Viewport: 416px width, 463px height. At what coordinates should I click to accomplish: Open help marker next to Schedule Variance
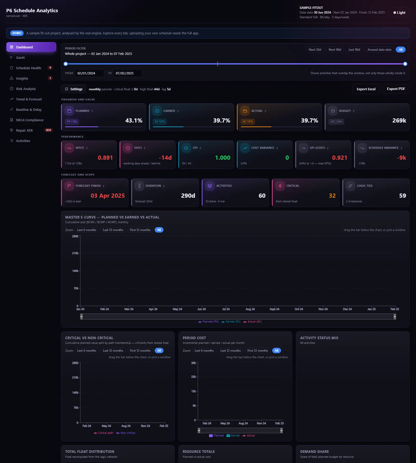pos(401,148)
